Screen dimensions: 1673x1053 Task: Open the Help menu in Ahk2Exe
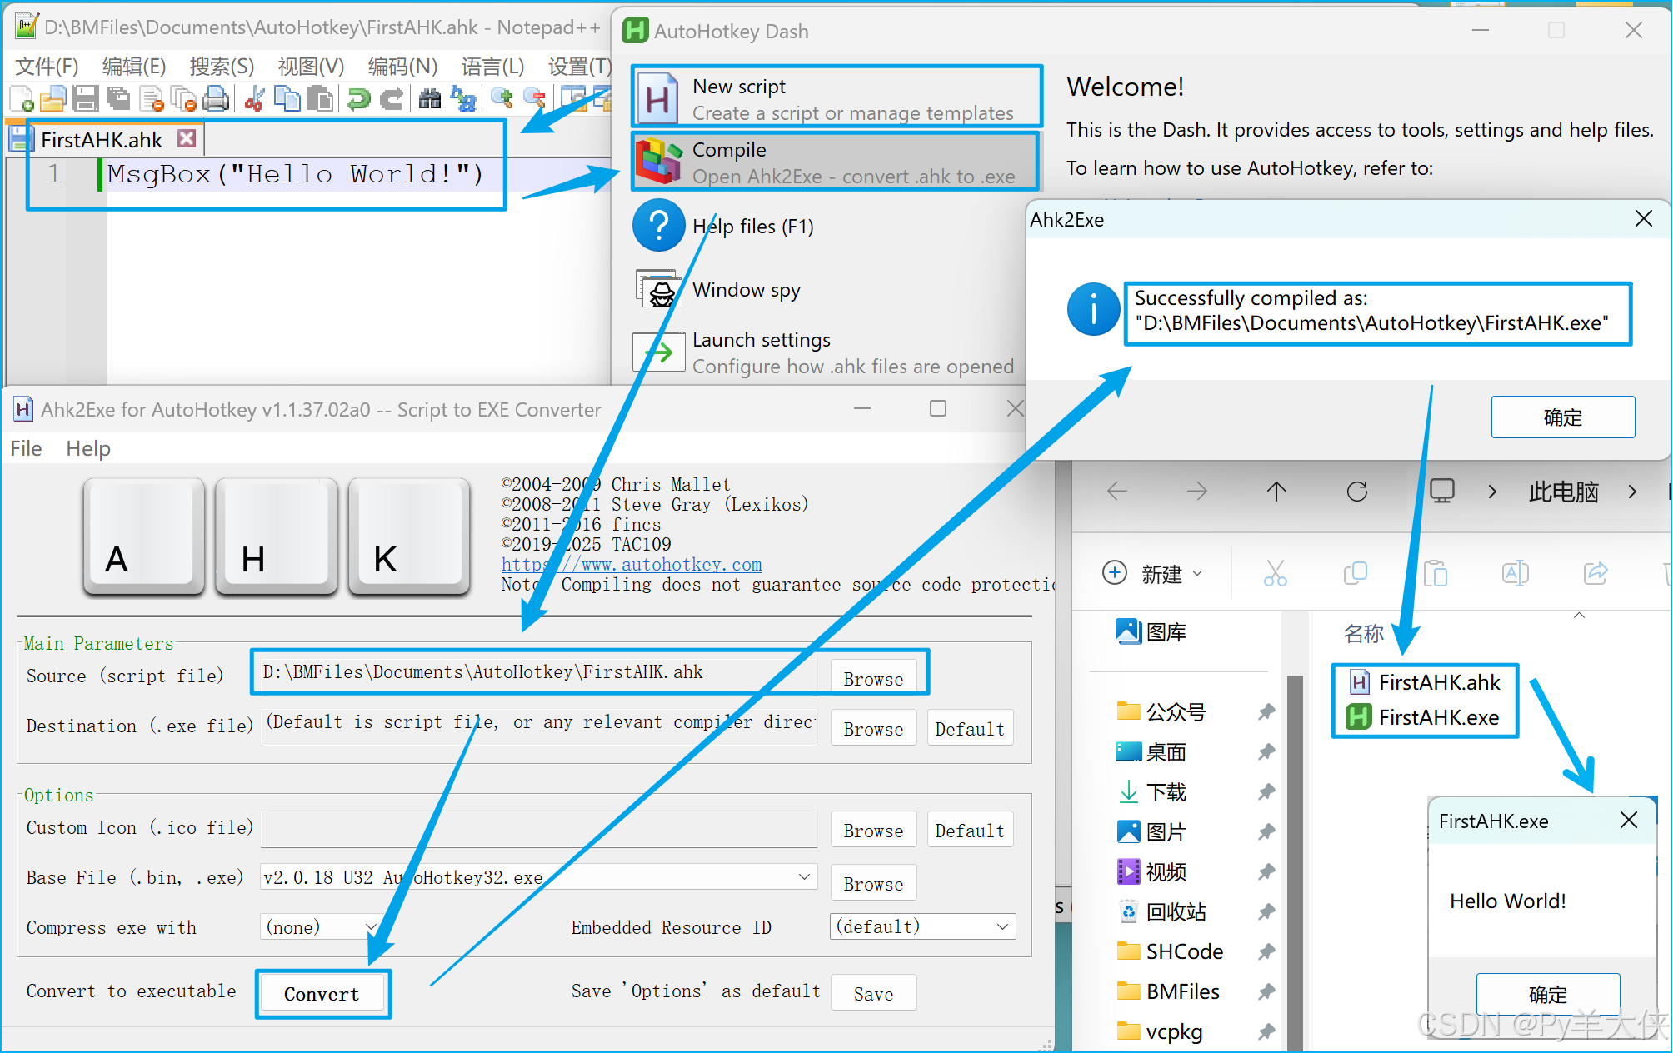[x=87, y=449]
